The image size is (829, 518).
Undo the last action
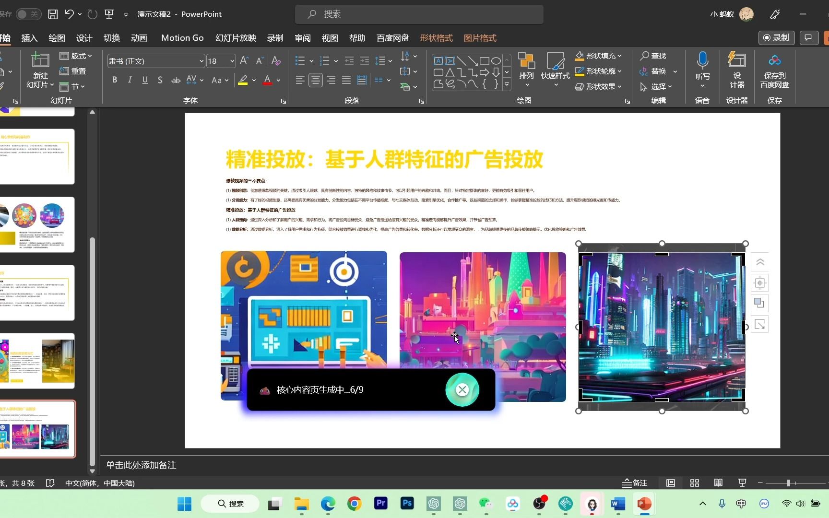tap(70, 14)
